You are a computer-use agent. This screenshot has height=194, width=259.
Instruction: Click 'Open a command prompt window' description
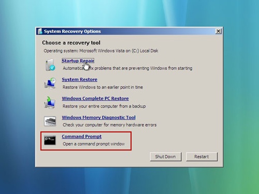click(94, 144)
